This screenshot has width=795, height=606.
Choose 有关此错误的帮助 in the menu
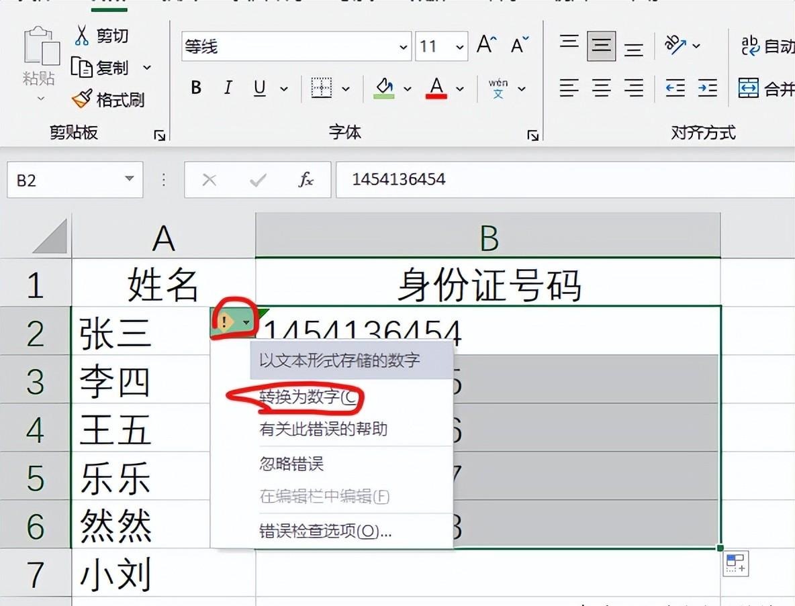[x=332, y=429]
